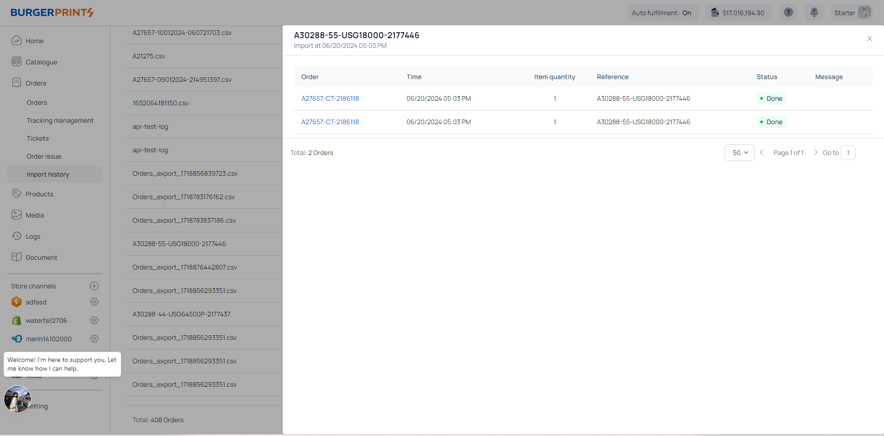Open the Starter account menu
This screenshot has height=436, width=884.
tap(852, 13)
